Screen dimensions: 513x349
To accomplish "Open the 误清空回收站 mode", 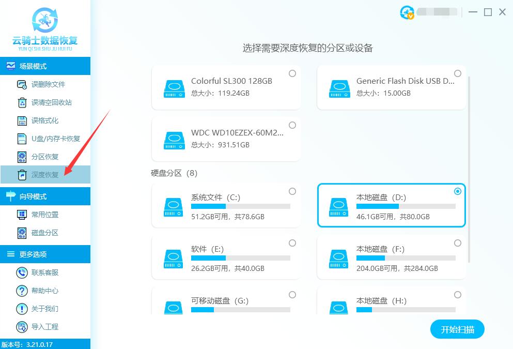I will click(45, 102).
